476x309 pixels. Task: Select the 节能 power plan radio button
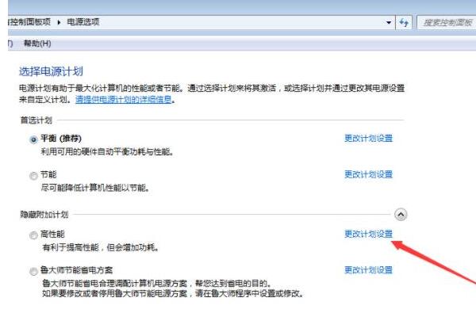[x=33, y=176]
